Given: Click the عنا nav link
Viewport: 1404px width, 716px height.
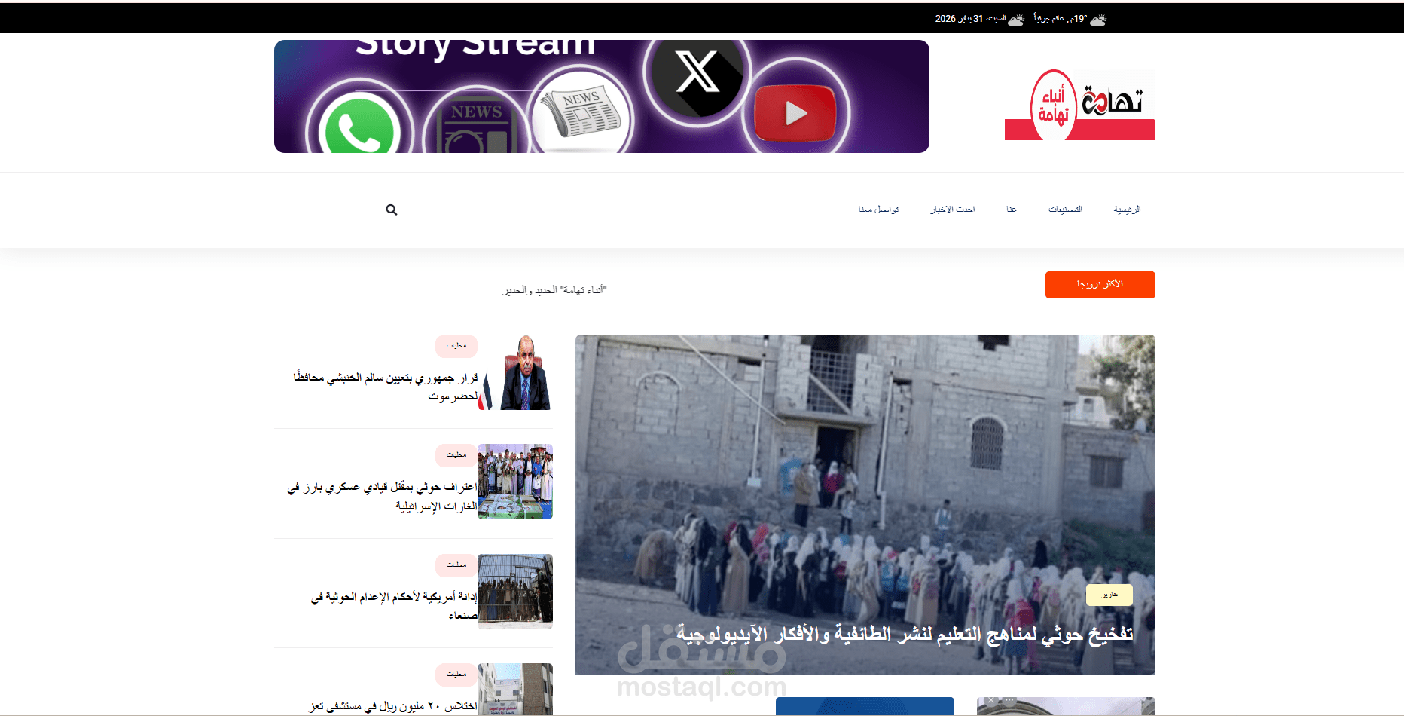Looking at the screenshot, I should [x=1010, y=209].
